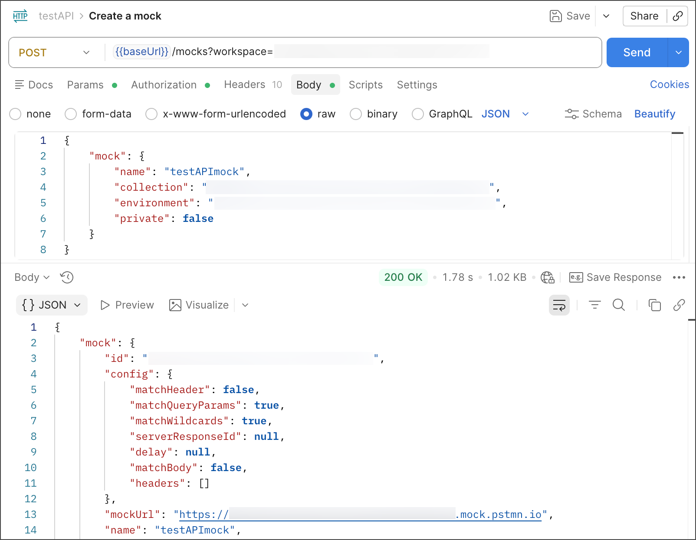Viewport: 696px width, 540px height.
Task: Switch to the Scripts tab
Action: (366, 85)
